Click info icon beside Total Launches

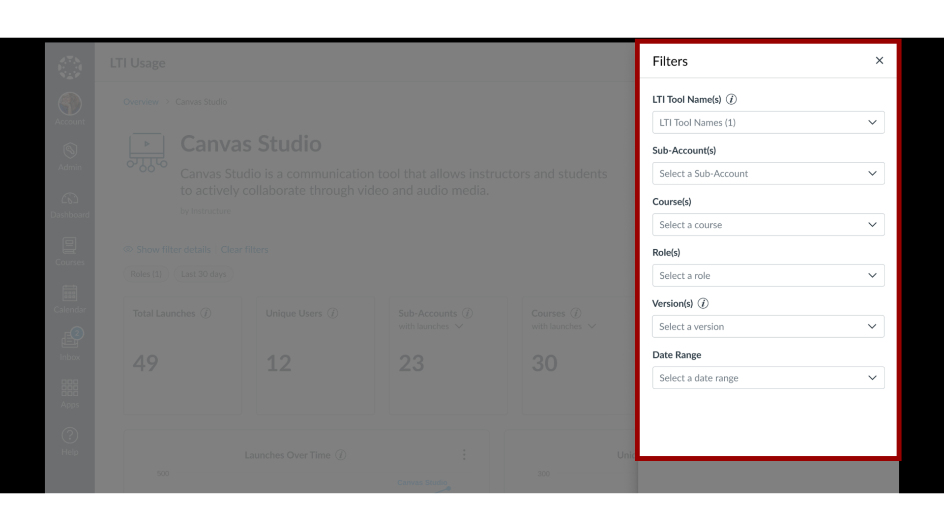tap(206, 313)
